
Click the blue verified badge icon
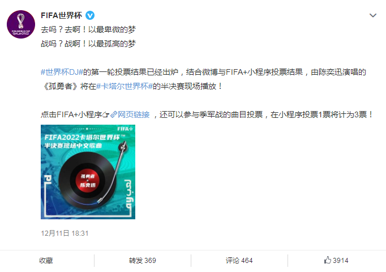(x=90, y=15)
